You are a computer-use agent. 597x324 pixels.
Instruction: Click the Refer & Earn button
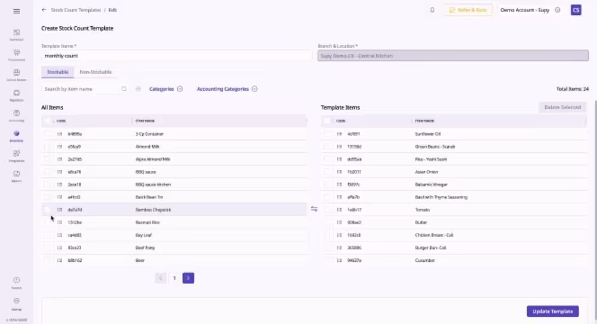(x=468, y=10)
